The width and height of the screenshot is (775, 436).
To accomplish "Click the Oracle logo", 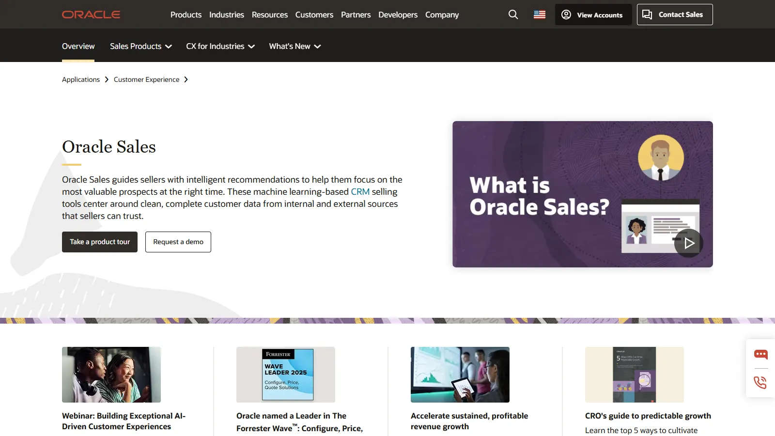I will click(91, 15).
